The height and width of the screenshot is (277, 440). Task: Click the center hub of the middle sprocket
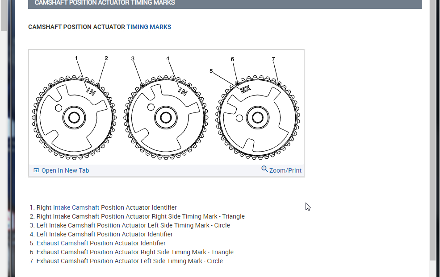tap(166, 117)
